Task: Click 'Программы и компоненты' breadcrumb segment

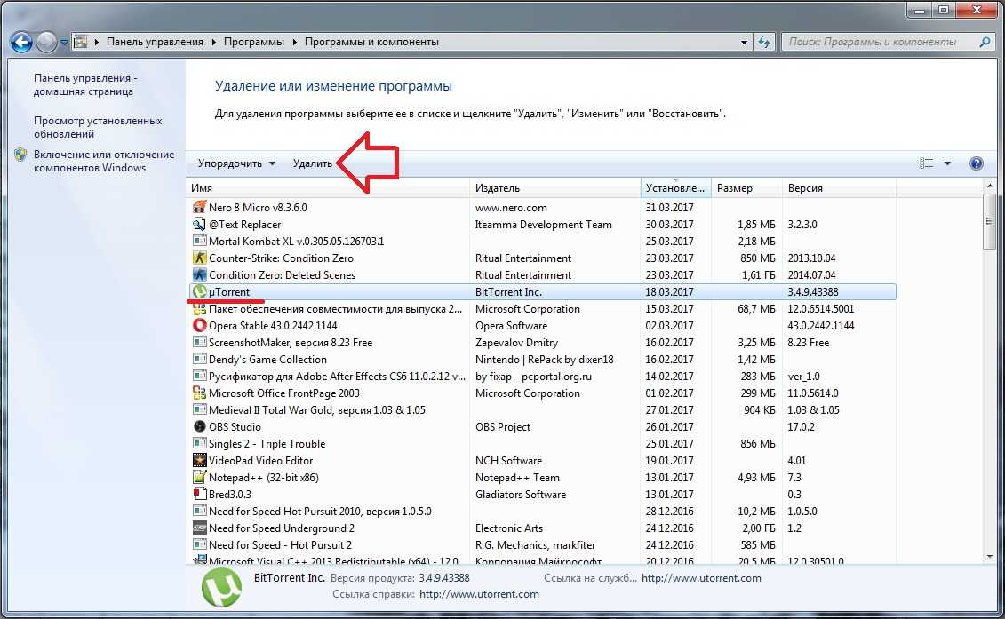Action: tap(371, 42)
